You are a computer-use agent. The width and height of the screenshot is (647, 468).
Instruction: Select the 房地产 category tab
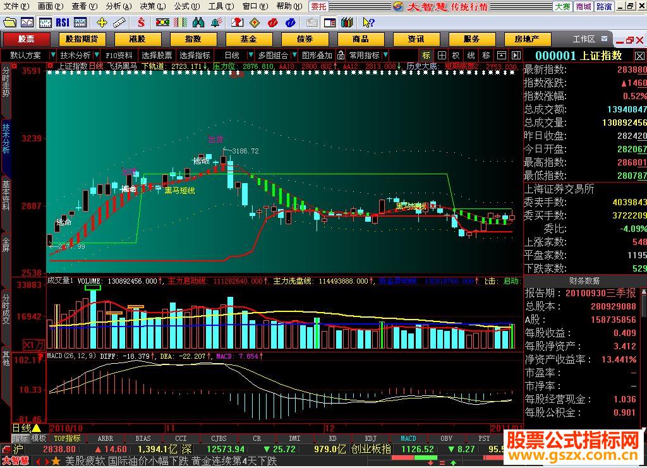pos(527,39)
